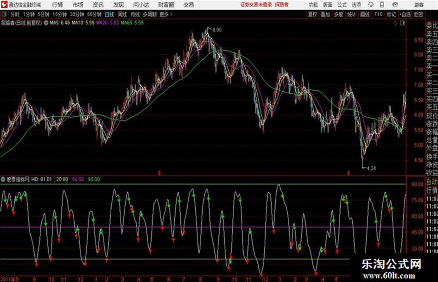This screenshot has height=282, width=438.
Task: Click the MA60: 5.59 indicator label
Action: [132, 23]
